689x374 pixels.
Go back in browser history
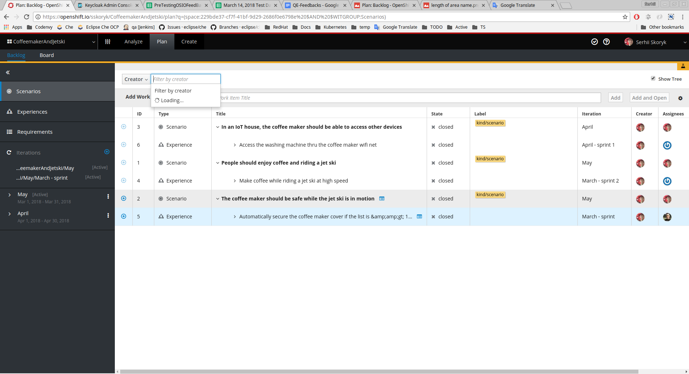click(6, 17)
